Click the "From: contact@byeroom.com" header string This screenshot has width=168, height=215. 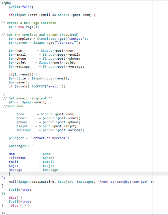point(123,182)
